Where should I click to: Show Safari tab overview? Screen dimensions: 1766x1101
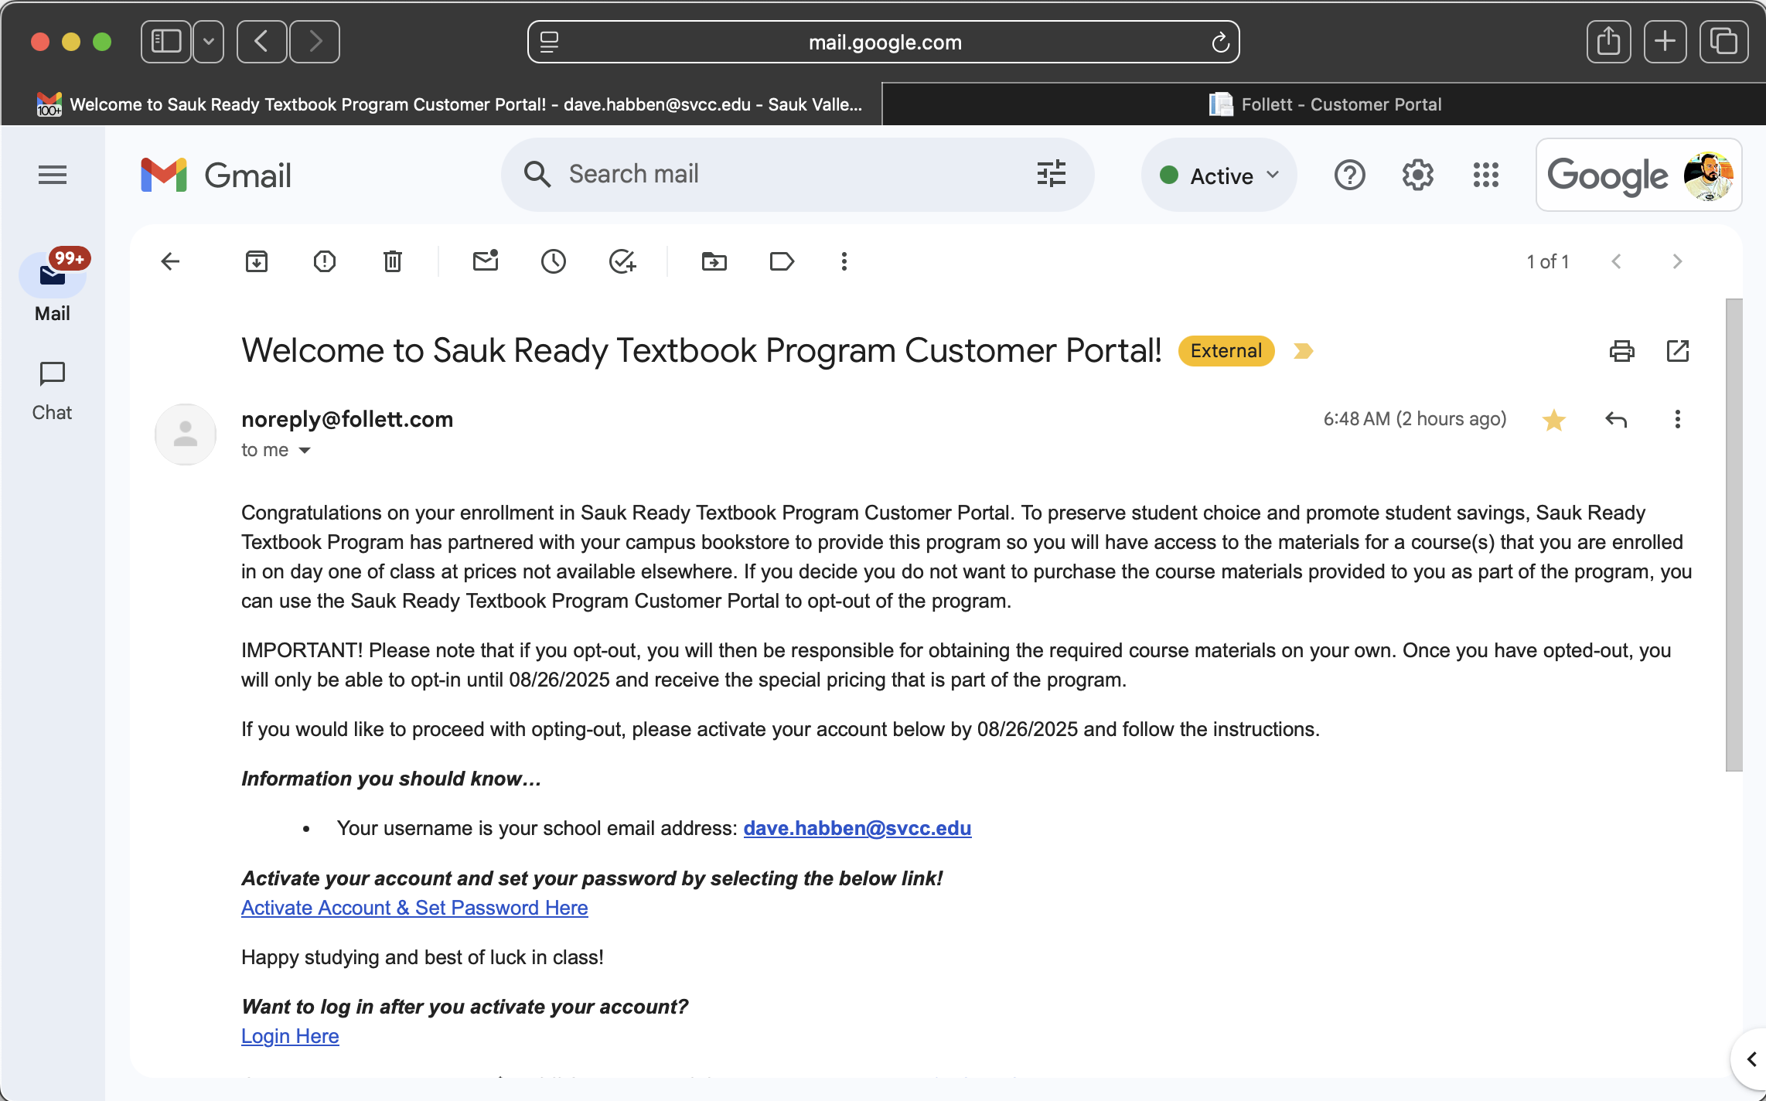coord(1723,42)
